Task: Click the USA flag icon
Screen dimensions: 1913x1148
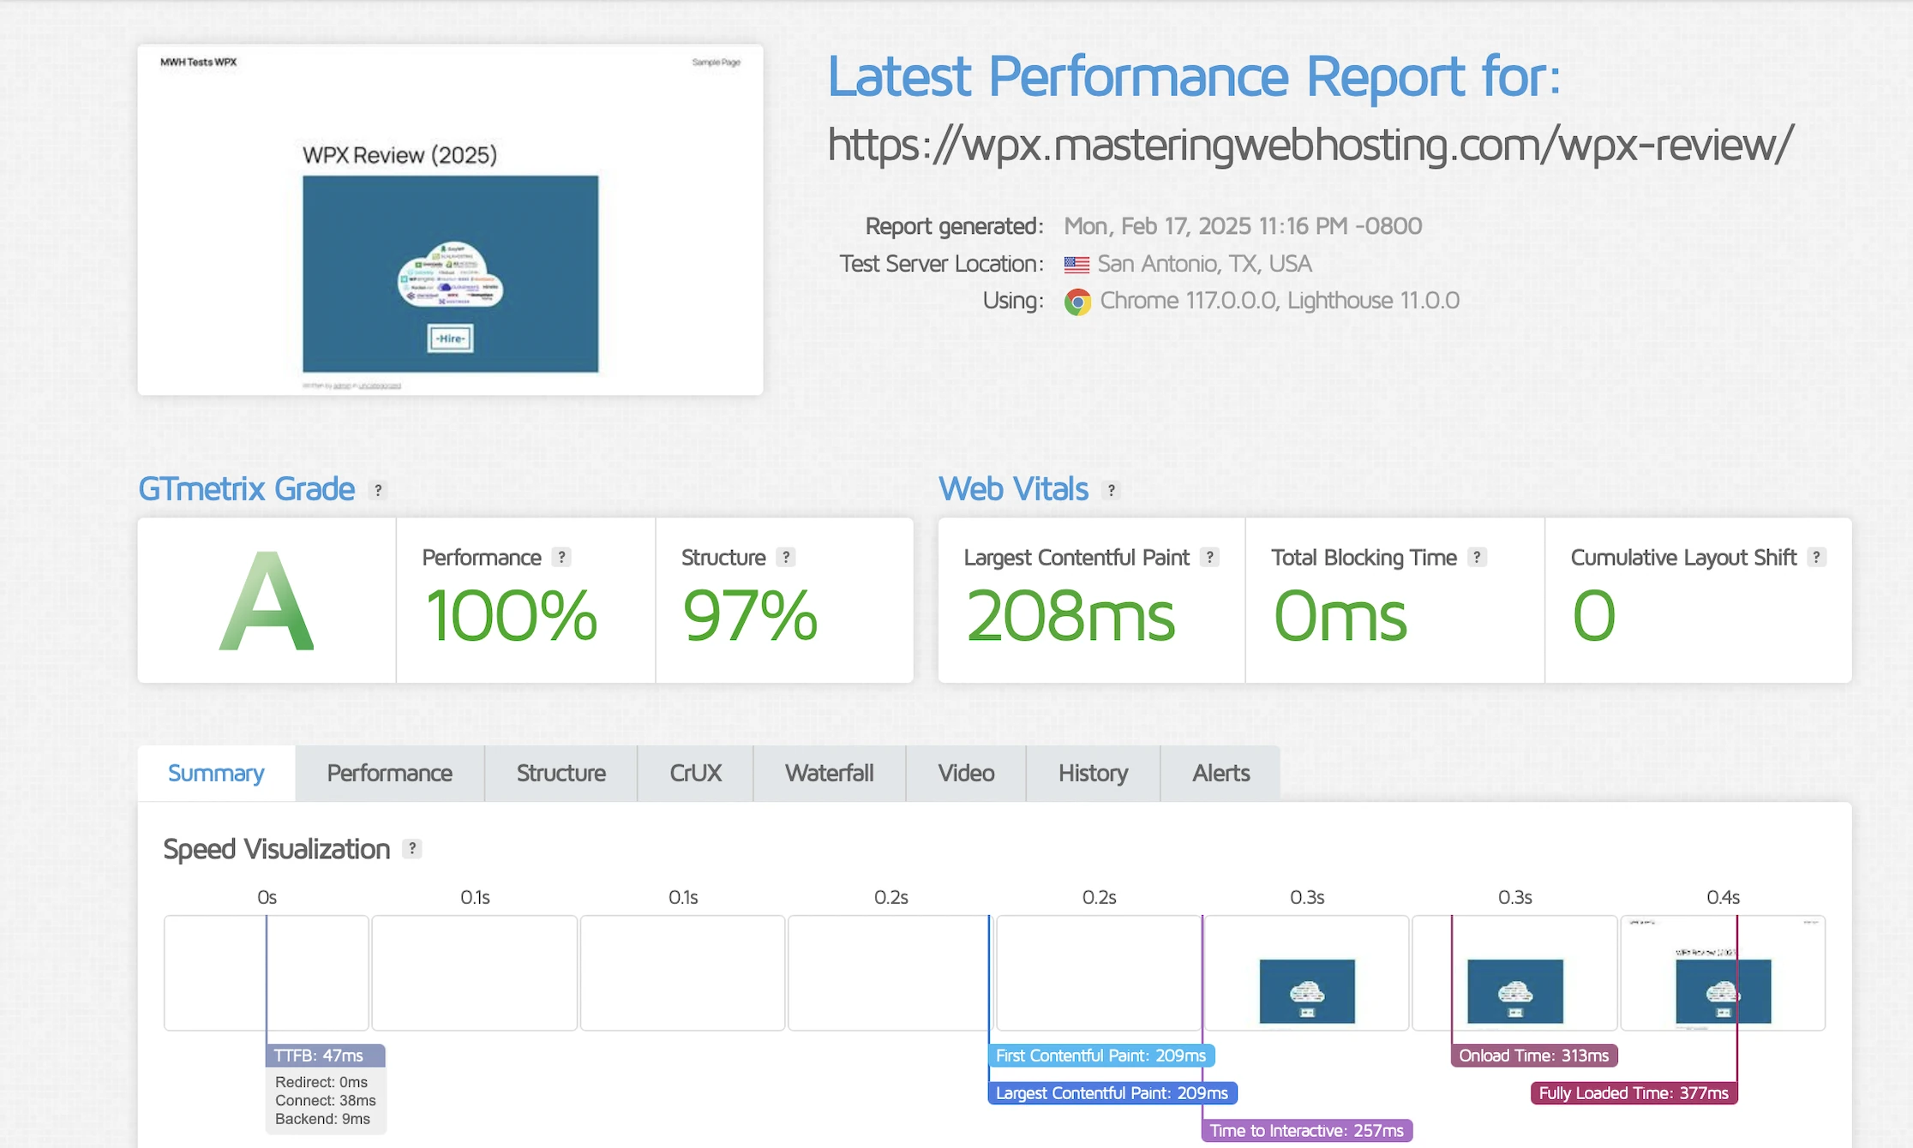Action: click(1076, 264)
